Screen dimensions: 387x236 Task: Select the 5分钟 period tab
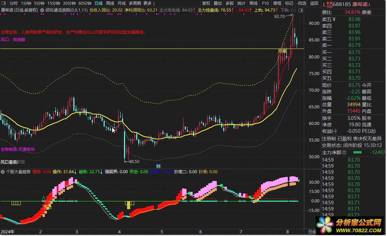click(x=39, y=3)
